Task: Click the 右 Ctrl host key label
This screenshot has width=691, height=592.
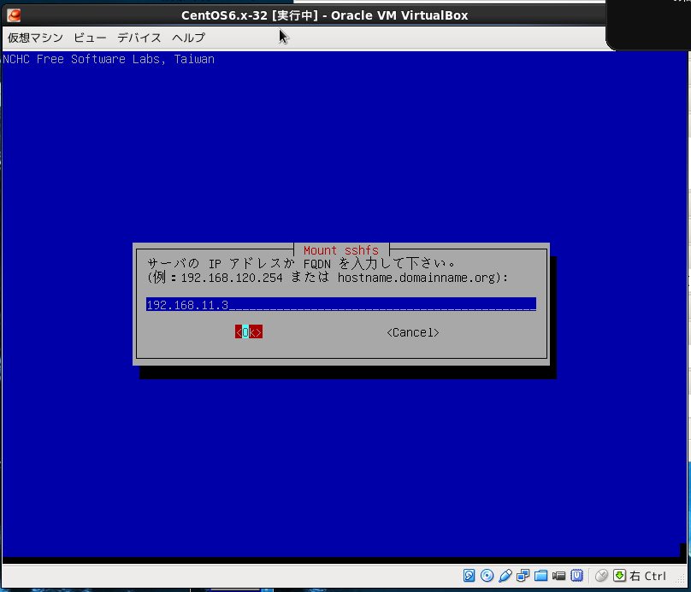Action: [x=648, y=576]
